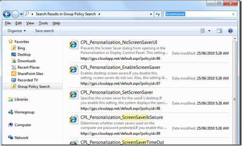Open Downloads in Favorites

click(27, 61)
